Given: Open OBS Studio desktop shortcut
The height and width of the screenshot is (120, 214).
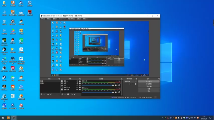Looking at the screenshot, I should click(4, 69).
